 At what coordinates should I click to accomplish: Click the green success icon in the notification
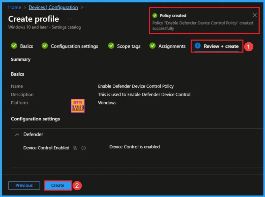click(x=154, y=15)
